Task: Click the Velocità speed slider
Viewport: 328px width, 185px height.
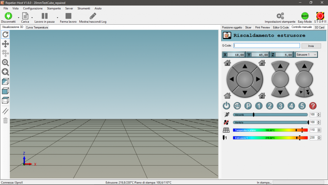Action: click(270, 115)
